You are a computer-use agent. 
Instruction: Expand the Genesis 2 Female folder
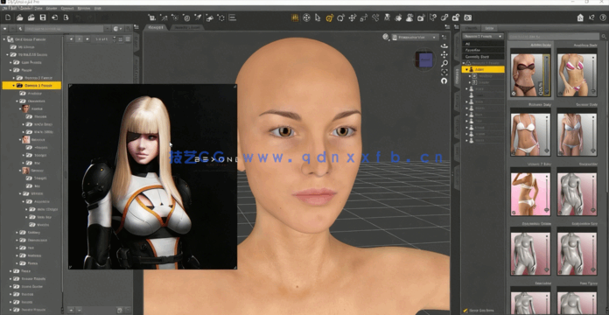click(x=14, y=78)
